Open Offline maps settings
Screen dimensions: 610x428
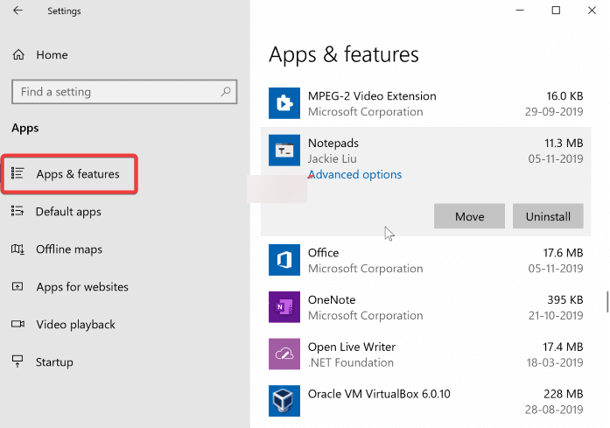point(69,249)
